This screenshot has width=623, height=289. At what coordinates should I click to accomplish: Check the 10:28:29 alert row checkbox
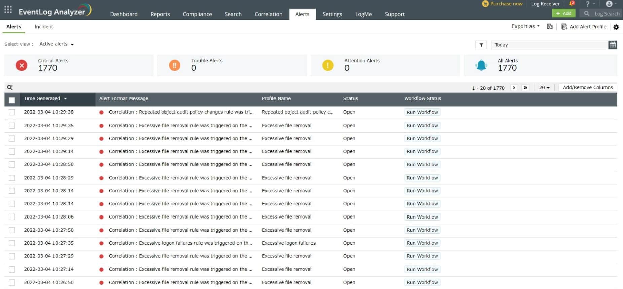[12, 178]
